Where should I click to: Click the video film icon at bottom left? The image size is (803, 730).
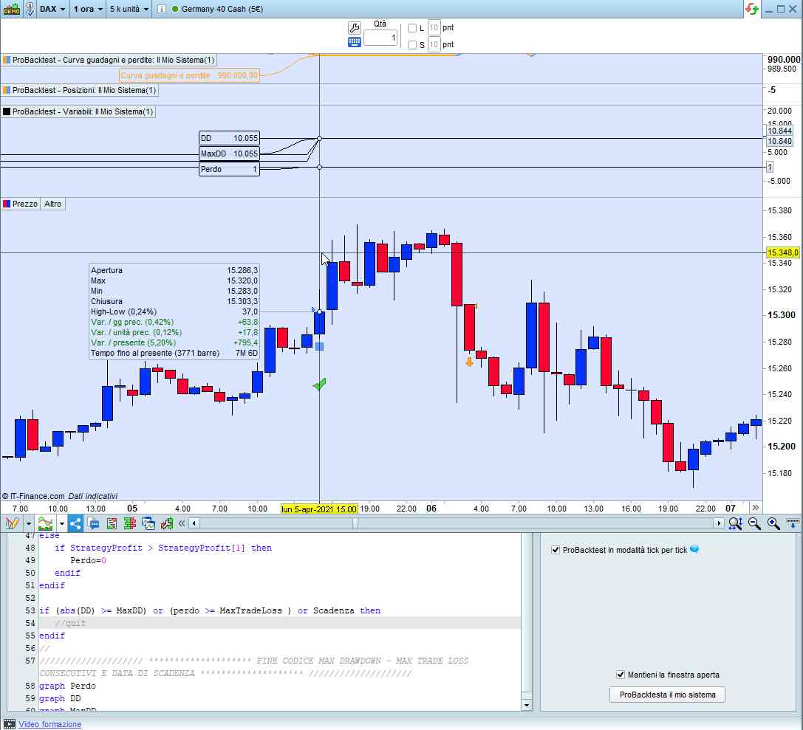pyautogui.click(x=9, y=724)
